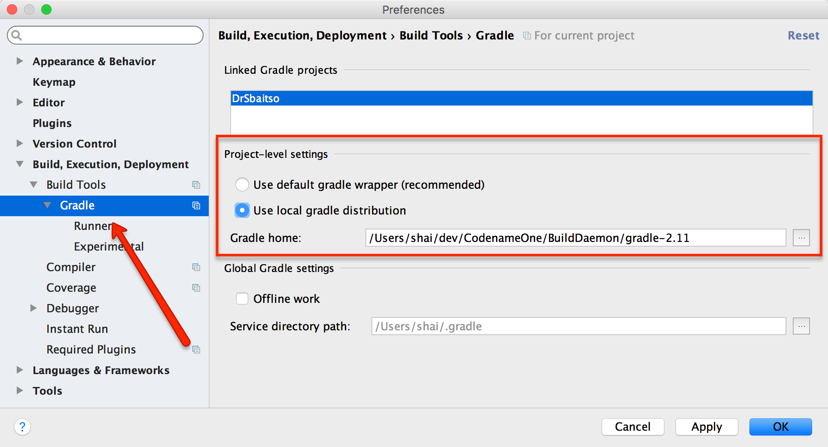Select Use local gradle distribution

[x=242, y=210]
